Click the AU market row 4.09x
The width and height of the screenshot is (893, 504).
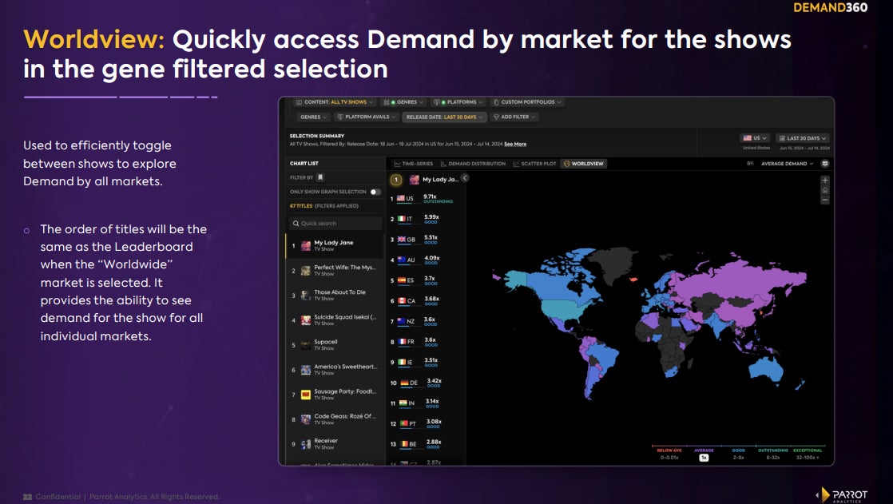[424, 260]
